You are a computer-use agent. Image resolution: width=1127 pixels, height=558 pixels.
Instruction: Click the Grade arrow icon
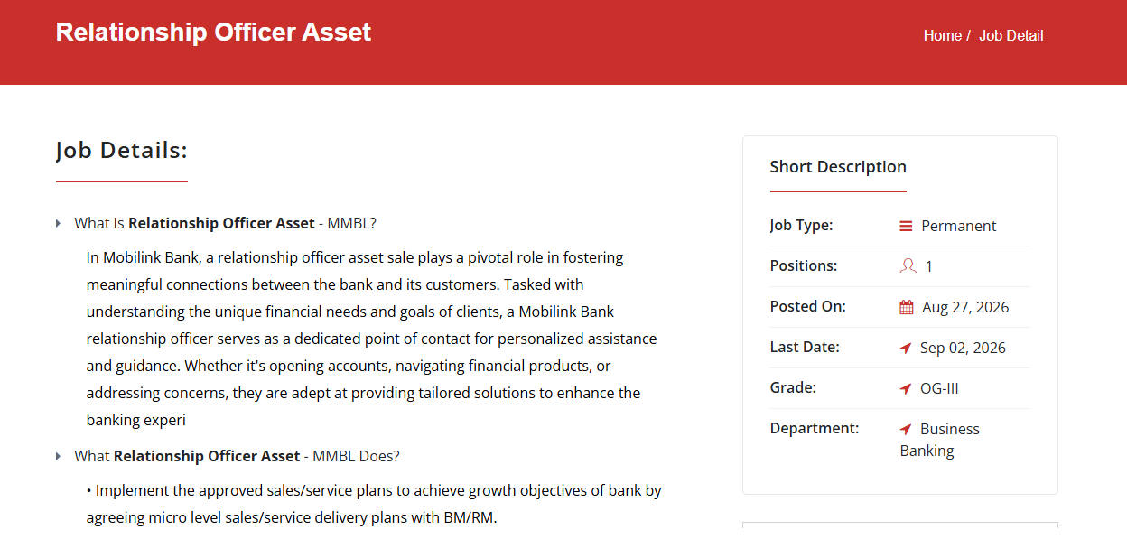(906, 388)
